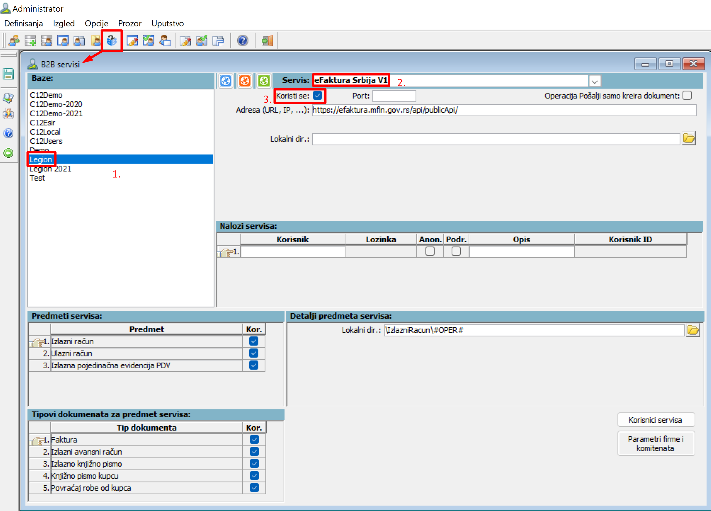Click the B2B servisi toolbar icon

coord(112,41)
